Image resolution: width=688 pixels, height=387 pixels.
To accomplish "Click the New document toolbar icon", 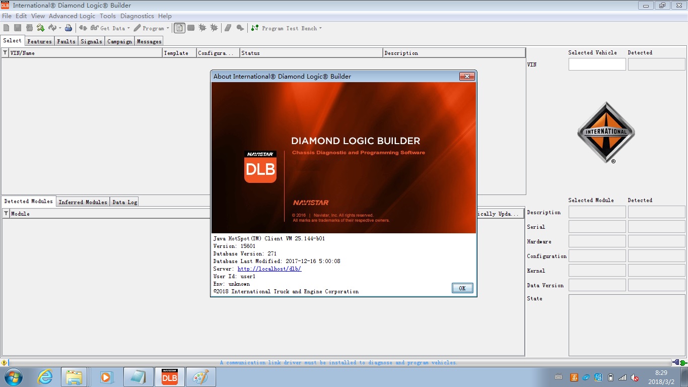I will tap(6, 28).
